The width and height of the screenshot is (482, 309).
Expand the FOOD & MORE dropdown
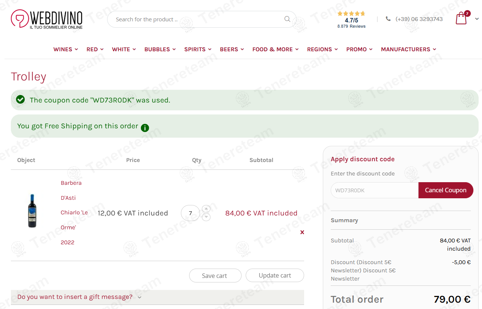(x=275, y=49)
